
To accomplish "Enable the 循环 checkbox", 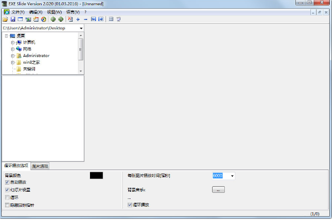I will pos(7,197).
